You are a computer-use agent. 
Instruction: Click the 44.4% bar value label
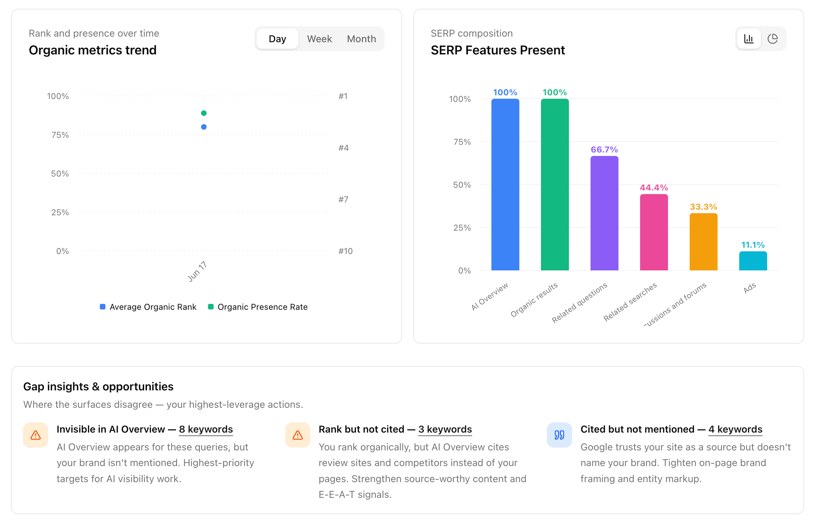(654, 188)
